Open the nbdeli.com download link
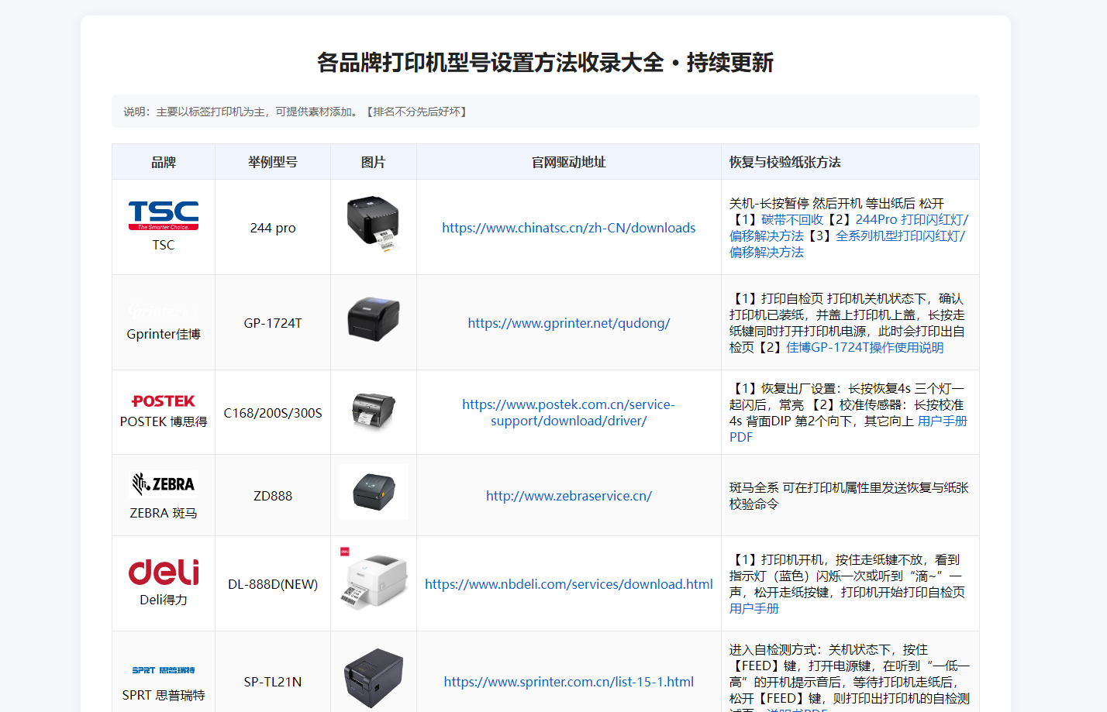The image size is (1107, 712). tap(569, 584)
